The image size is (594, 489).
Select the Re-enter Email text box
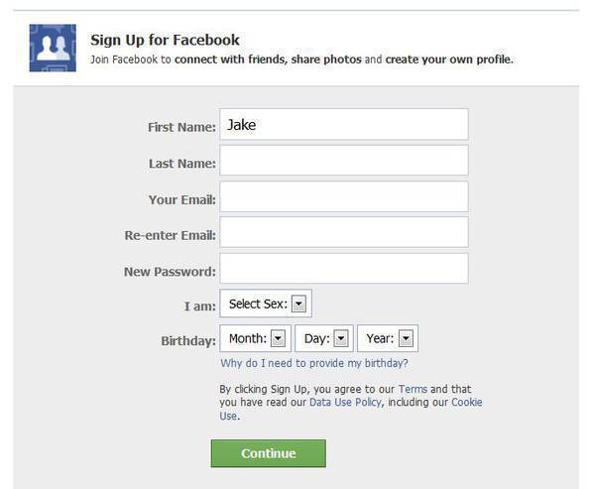(344, 232)
